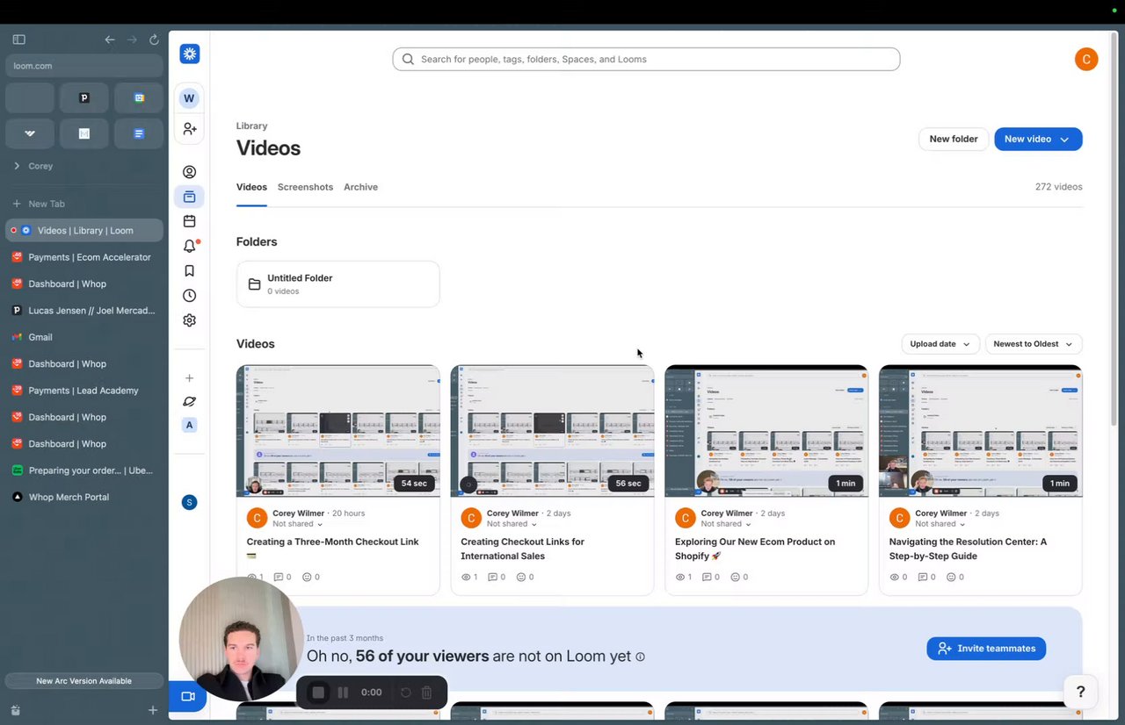The height and width of the screenshot is (725, 1125).
Task: Reload the page with the refresh icon
Action: (x=154, y=39)
